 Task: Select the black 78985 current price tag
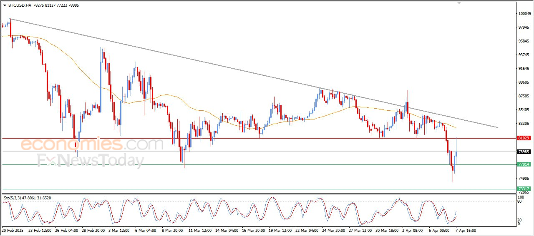(x=524, y=152)
